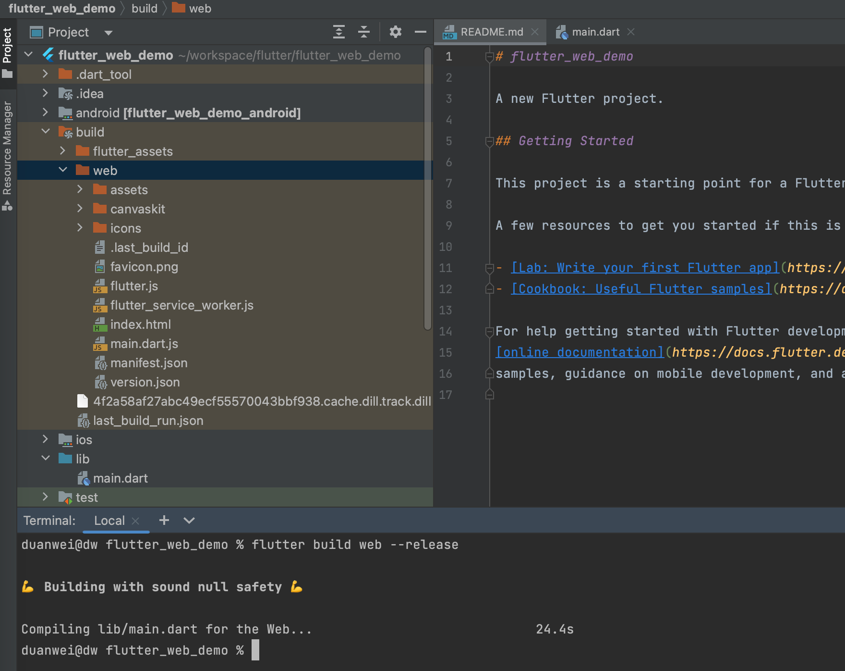
Task: Fold the Getting Started section at line 5
Action: 489,142
